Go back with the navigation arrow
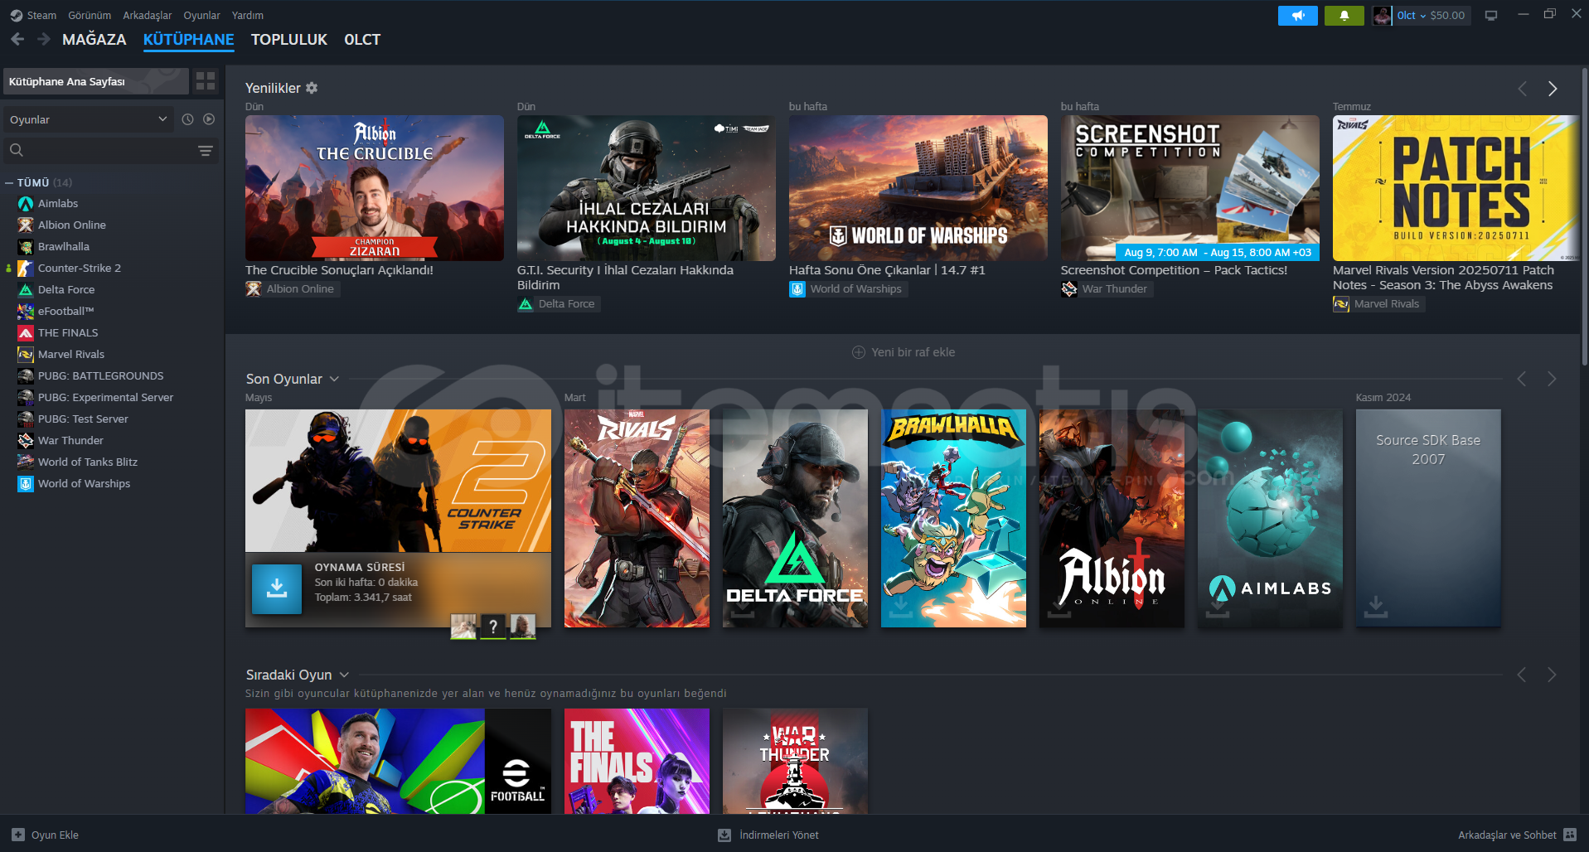This screenshot has width=1589, height=852. 17,39
